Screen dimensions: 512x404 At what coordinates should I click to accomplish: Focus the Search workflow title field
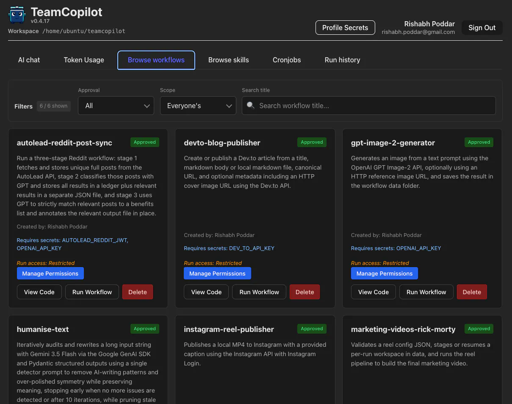[368, 106]
